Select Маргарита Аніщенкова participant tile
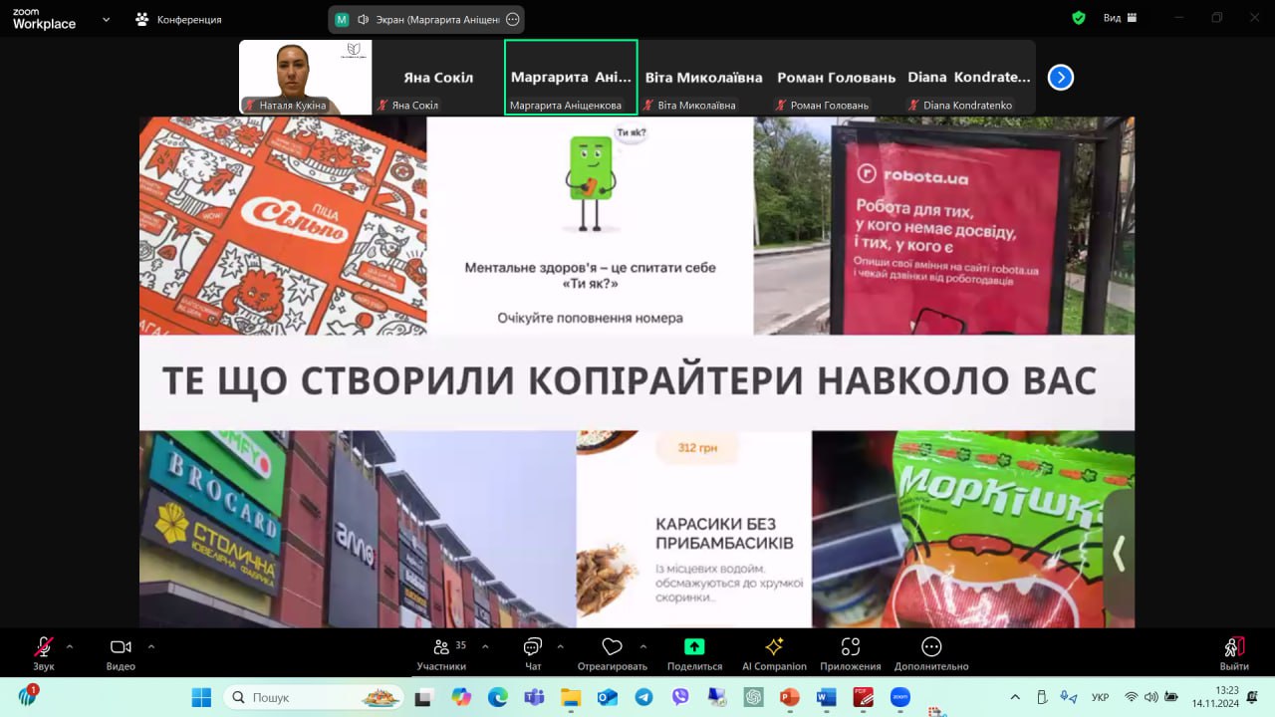This screenshot has width=1275, height=717. point(571,77)
